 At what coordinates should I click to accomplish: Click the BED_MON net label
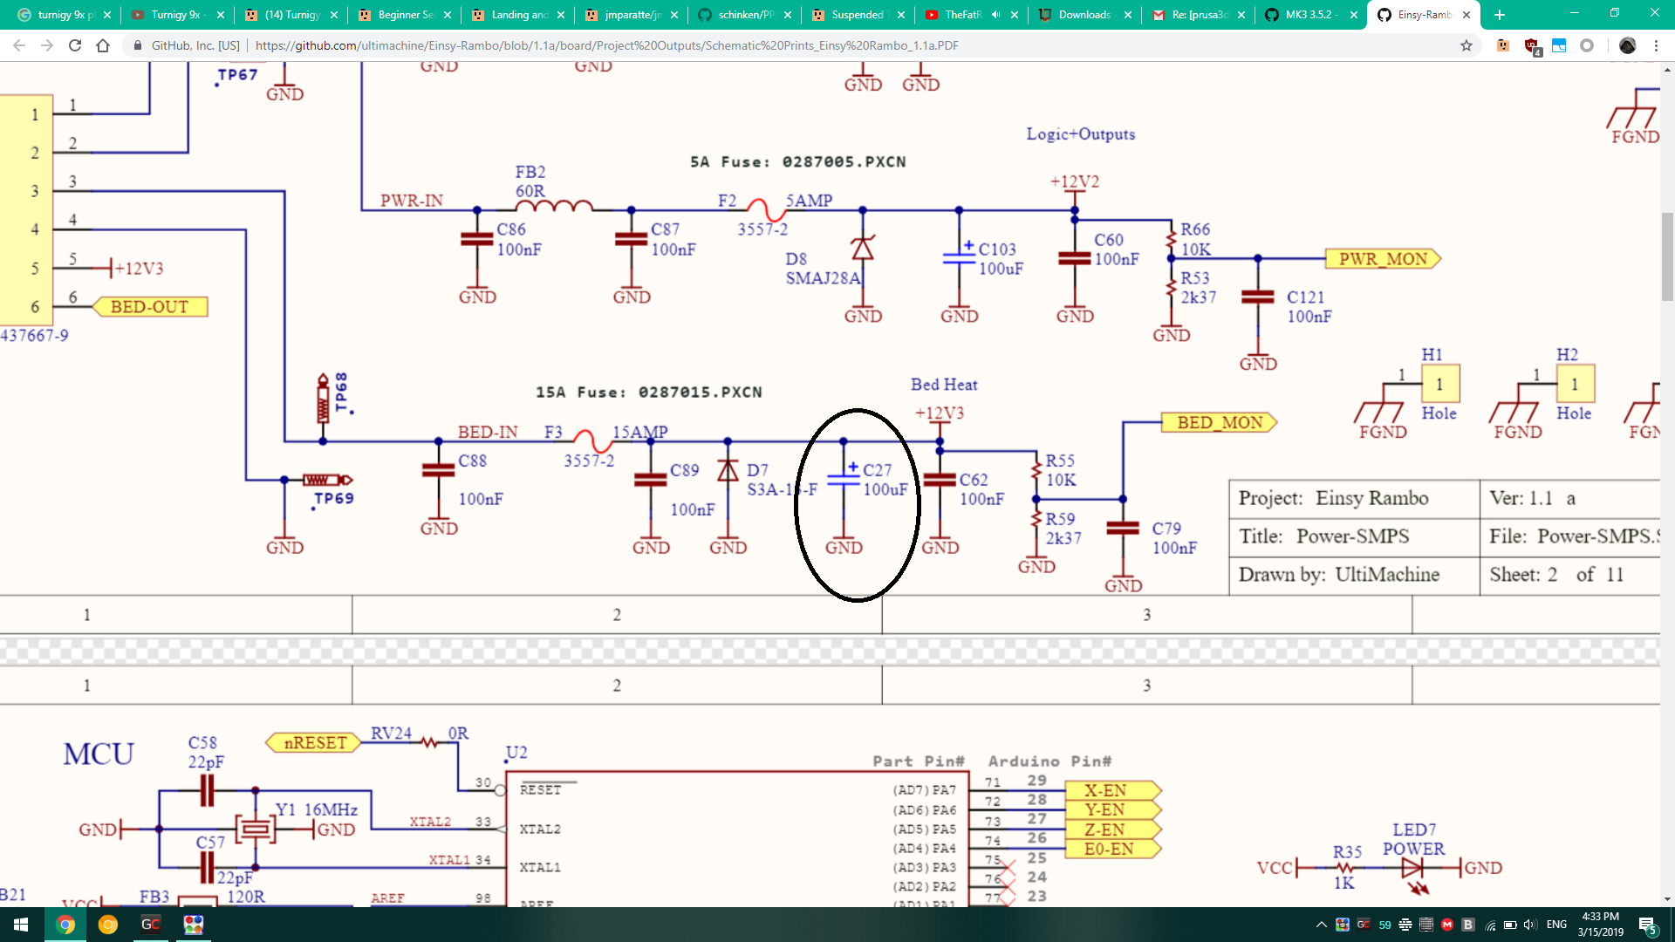pos(1220,423)
